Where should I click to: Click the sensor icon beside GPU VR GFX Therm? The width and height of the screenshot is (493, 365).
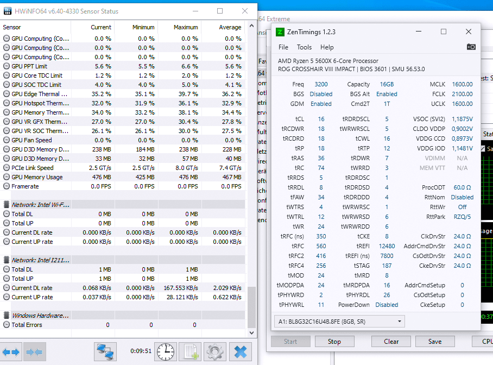pyautogui.click(x=7, y=122)
